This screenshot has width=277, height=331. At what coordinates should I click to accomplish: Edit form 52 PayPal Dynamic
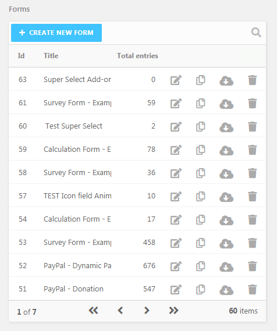tap(176, 266)
